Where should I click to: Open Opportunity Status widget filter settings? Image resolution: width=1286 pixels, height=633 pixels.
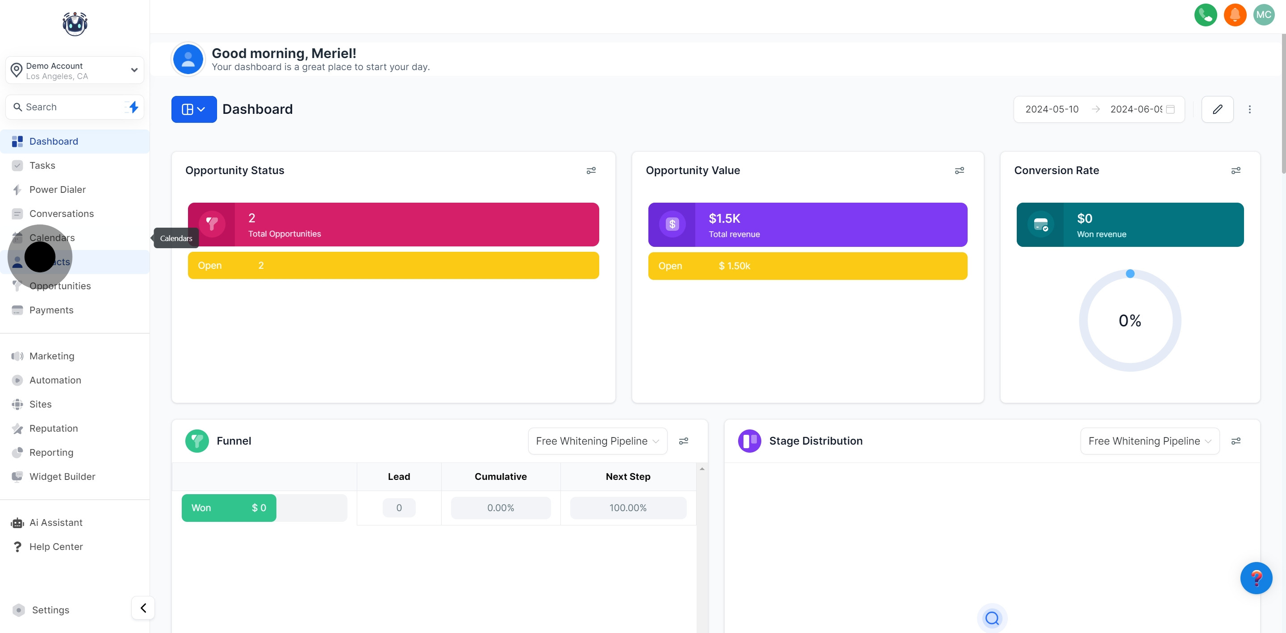591,171
